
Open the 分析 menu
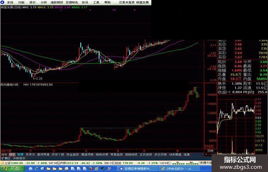coord(44,2)
